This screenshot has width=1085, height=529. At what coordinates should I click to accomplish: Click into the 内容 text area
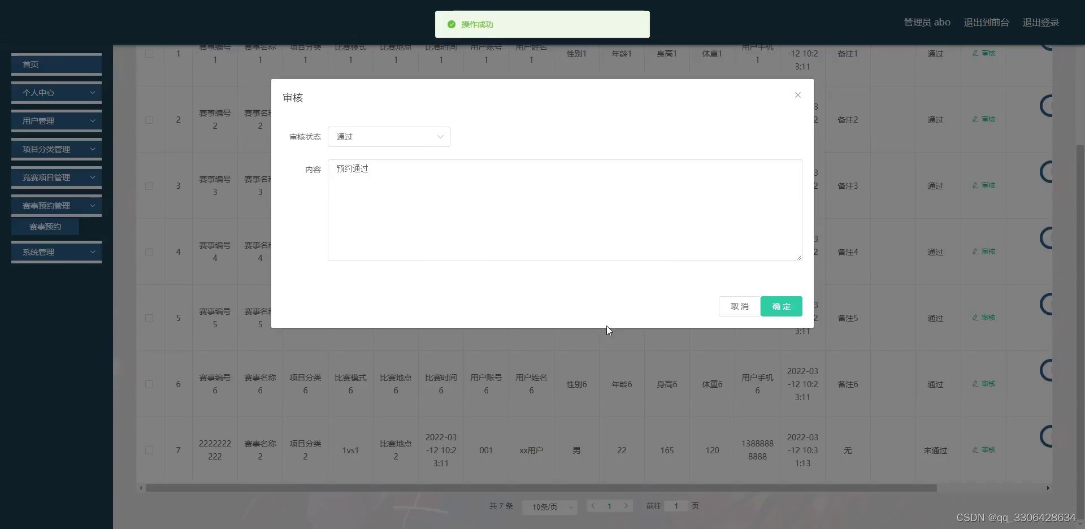pos(565,210)
